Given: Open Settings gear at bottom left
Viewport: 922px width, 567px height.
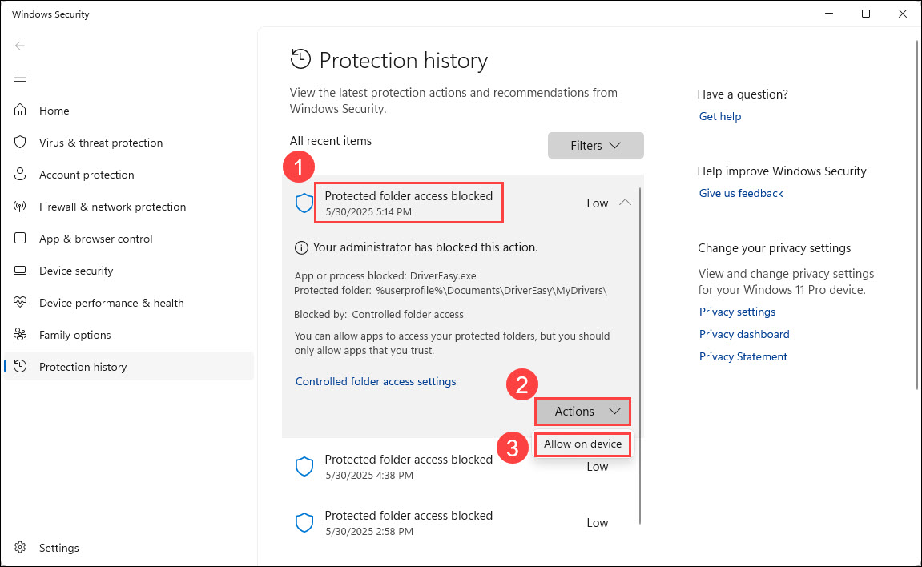Looking at the screenshot, I should [x=21, y=548].
